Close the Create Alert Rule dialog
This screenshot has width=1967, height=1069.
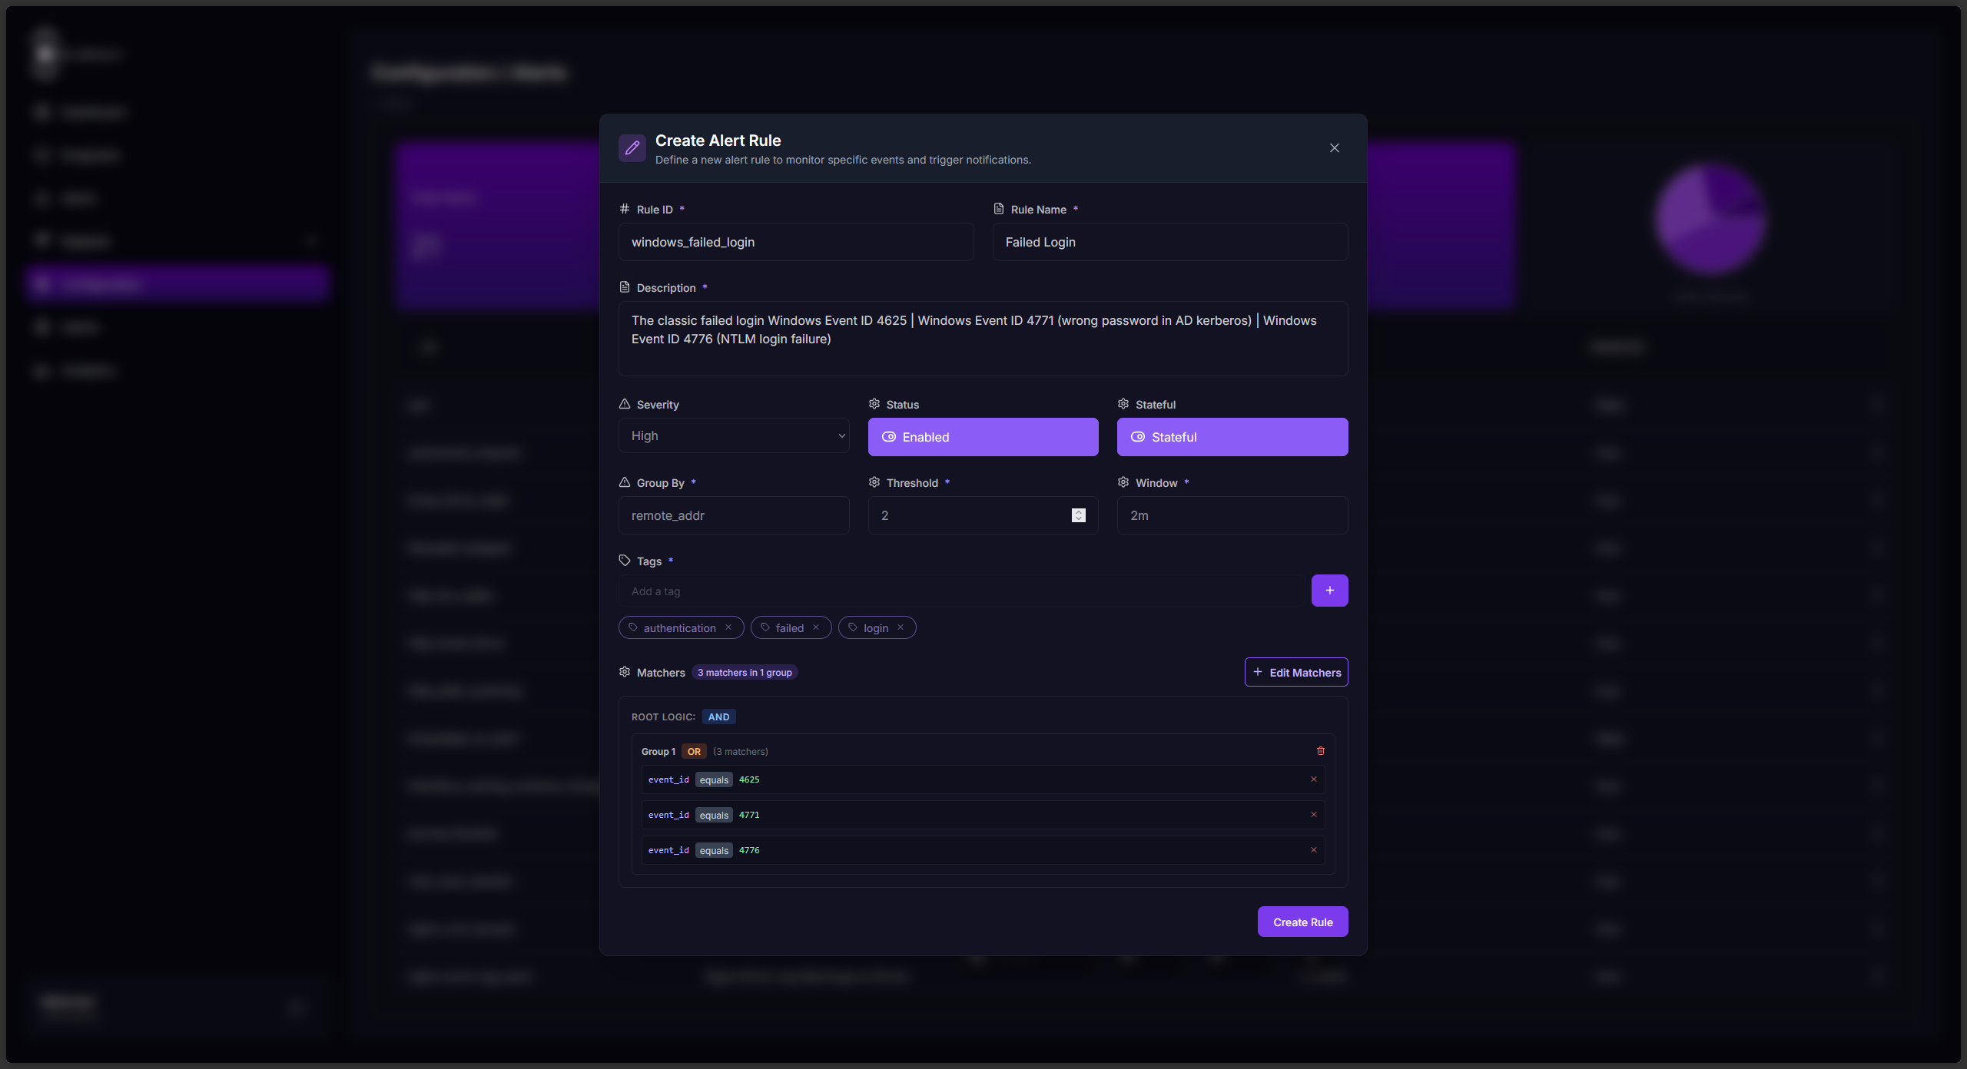pyautogui.click(x=1335, y=148)
